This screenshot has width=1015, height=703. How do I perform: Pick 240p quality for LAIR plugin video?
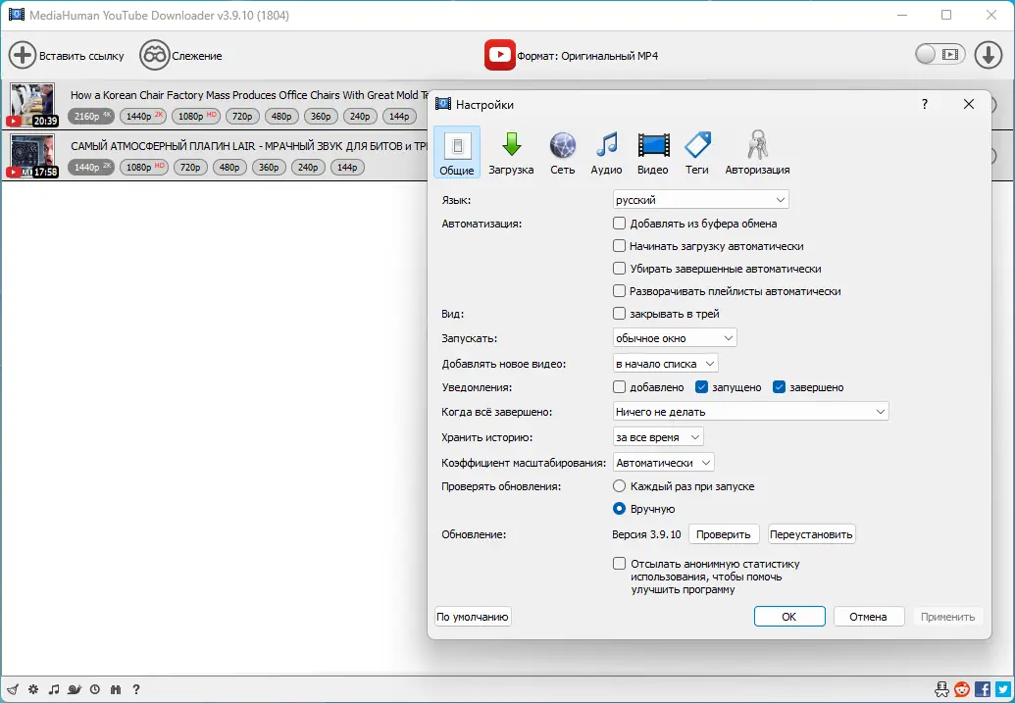click(308, 168)
